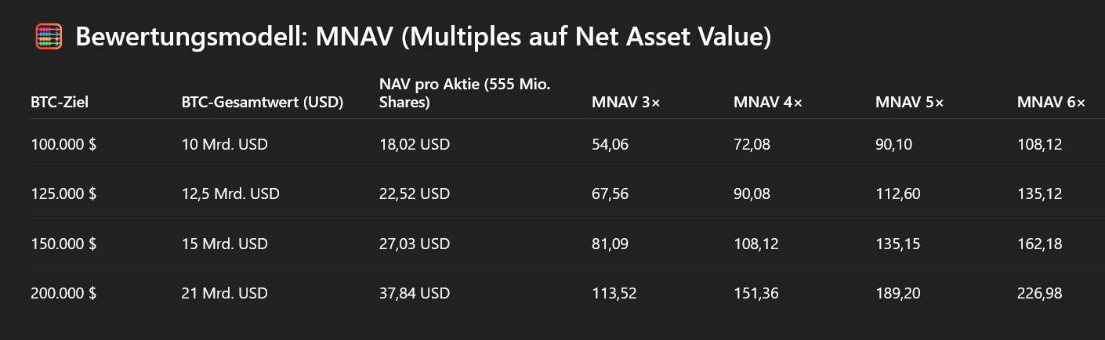Select the 151,36 value under MNAV 4×
1105x340 pixels.
pos(755,293)
